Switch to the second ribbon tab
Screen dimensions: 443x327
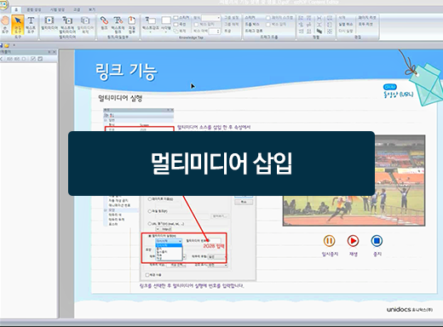[x=34, y=9]
